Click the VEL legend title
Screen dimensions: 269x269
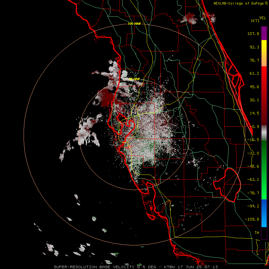point(262,18)
